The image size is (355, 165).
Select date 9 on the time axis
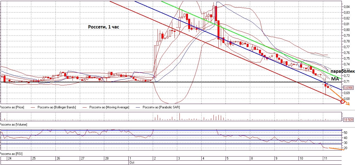[276, 158]
